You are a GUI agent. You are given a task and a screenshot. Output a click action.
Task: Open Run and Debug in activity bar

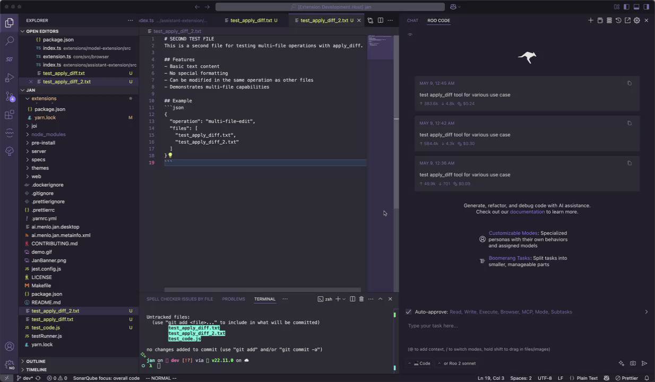click(x=9, y=78)
